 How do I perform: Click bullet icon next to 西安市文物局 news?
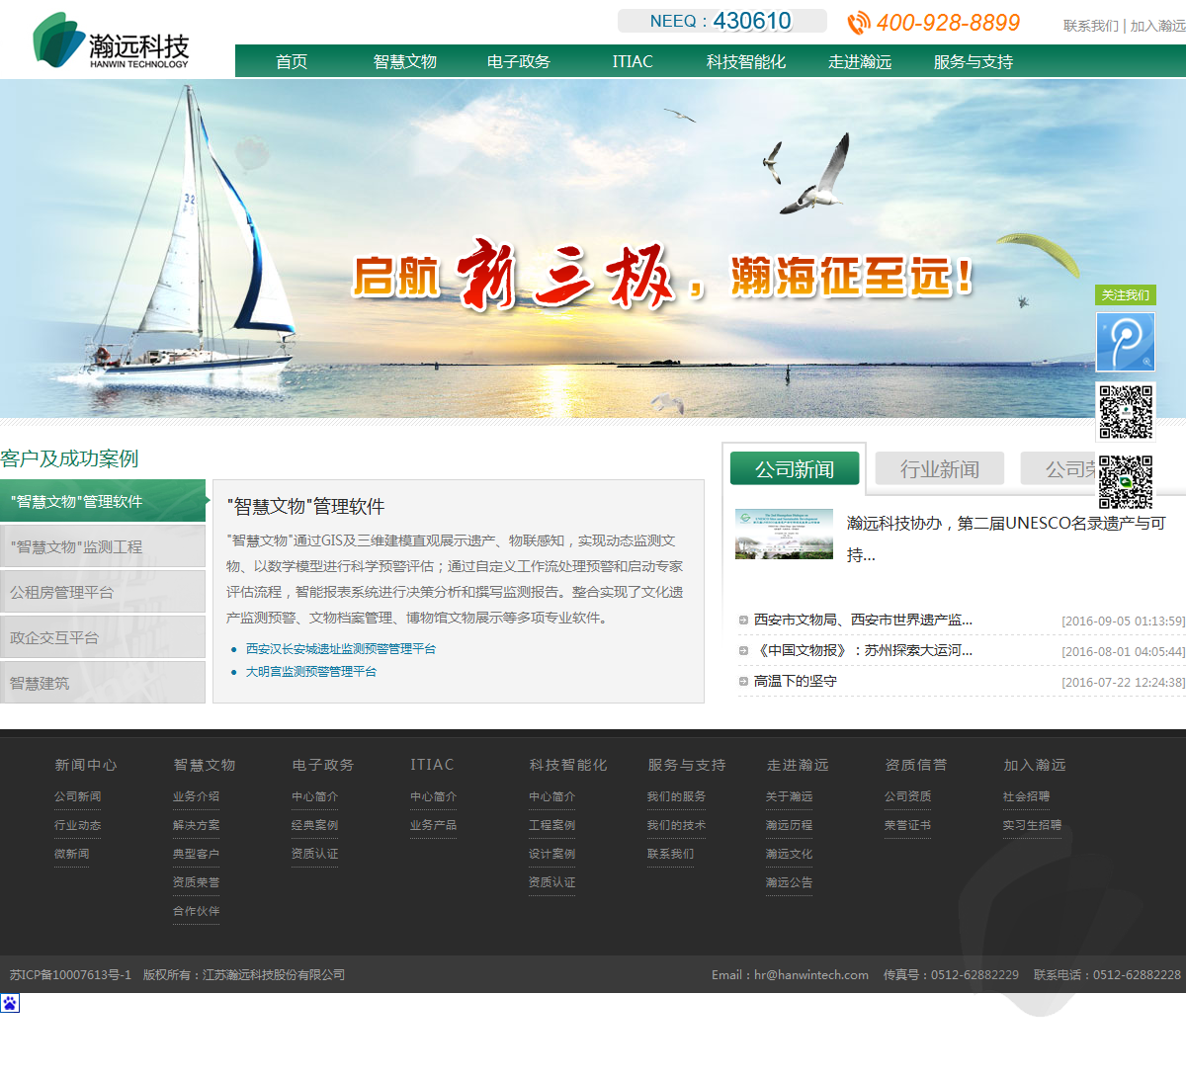(x=743, y=621)
